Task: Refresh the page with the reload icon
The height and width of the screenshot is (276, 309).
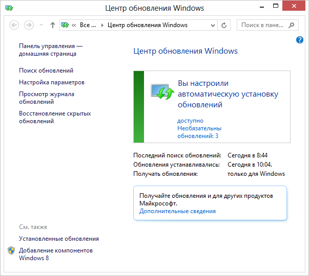Action: pos(224,25)
